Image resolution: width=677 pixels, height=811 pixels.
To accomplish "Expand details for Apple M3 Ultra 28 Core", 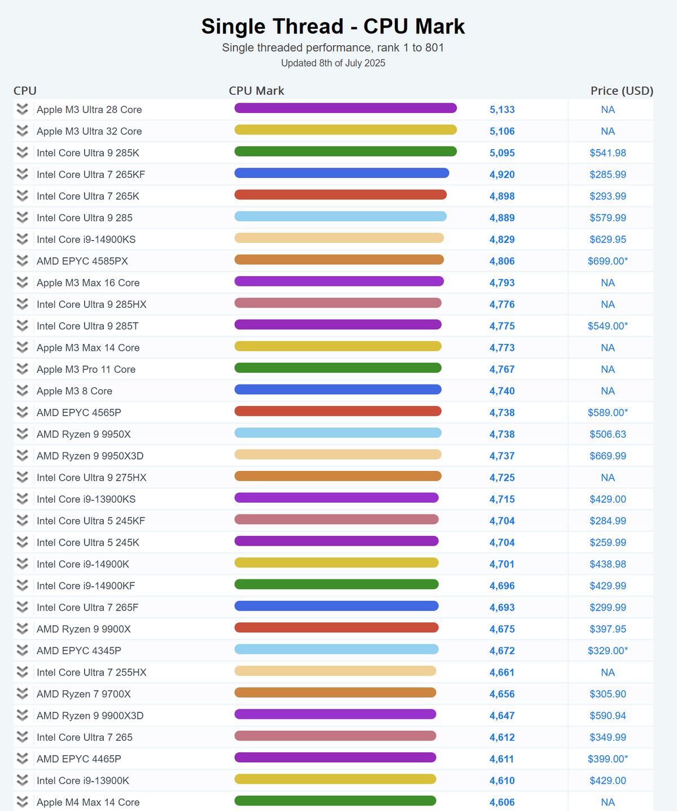I will pos(22,110).
